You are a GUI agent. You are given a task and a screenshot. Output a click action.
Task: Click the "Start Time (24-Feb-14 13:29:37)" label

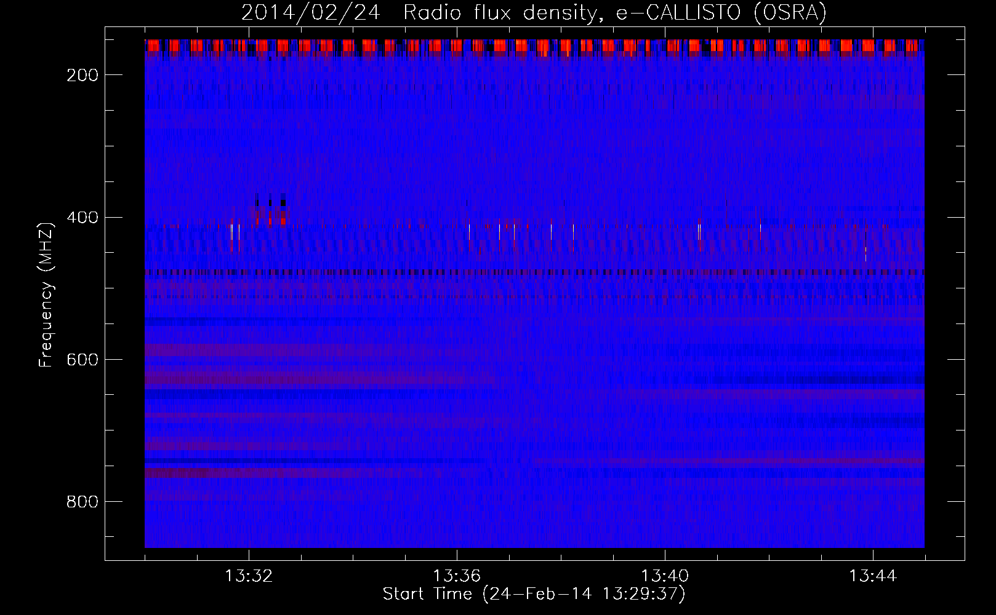(534, 594)
